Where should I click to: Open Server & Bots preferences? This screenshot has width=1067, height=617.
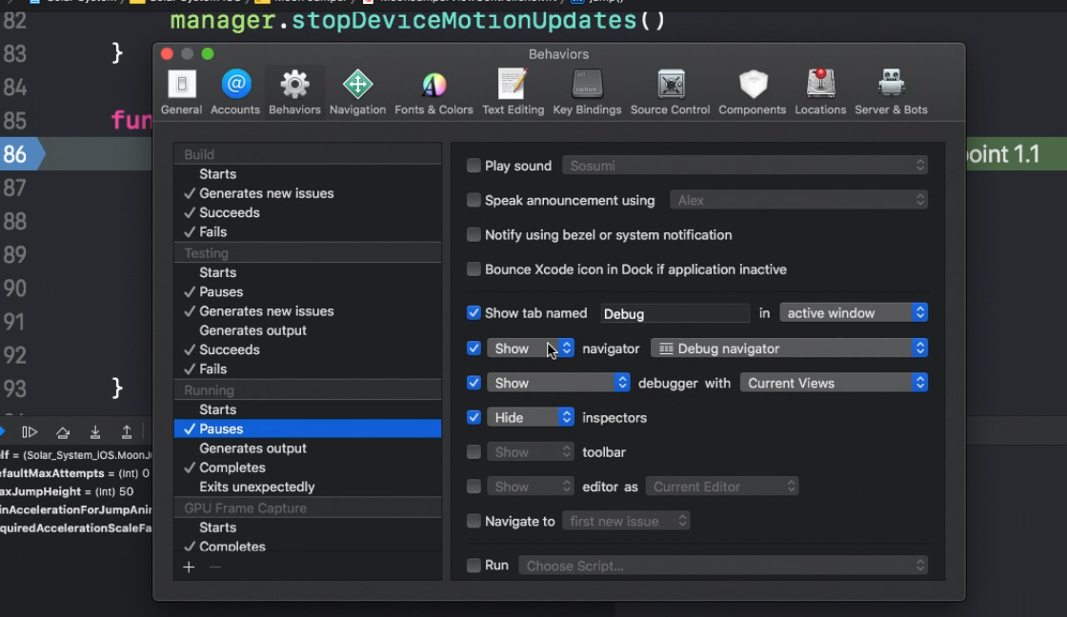[x=891, y=91]
